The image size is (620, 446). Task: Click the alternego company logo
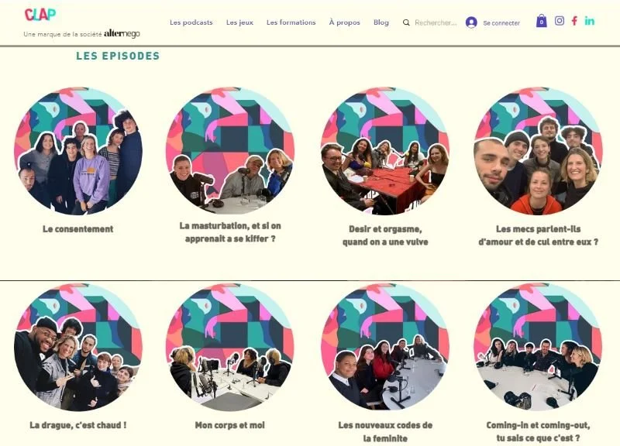click(x=122, y=34)
